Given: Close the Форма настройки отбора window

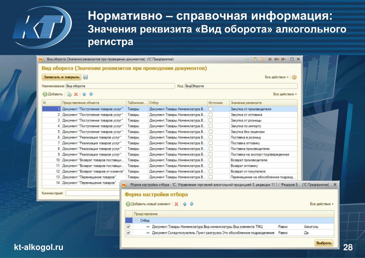Looking at the screenshot, I should pos(335,184).
